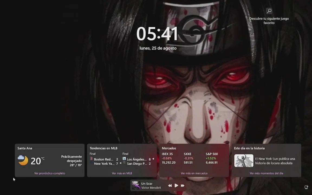Screen dimensions: 312x195
Task: Click the -0.31% SXXE change value
Action: click(188, 158)
